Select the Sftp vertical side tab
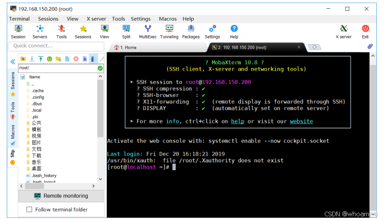 pos(13,157)
